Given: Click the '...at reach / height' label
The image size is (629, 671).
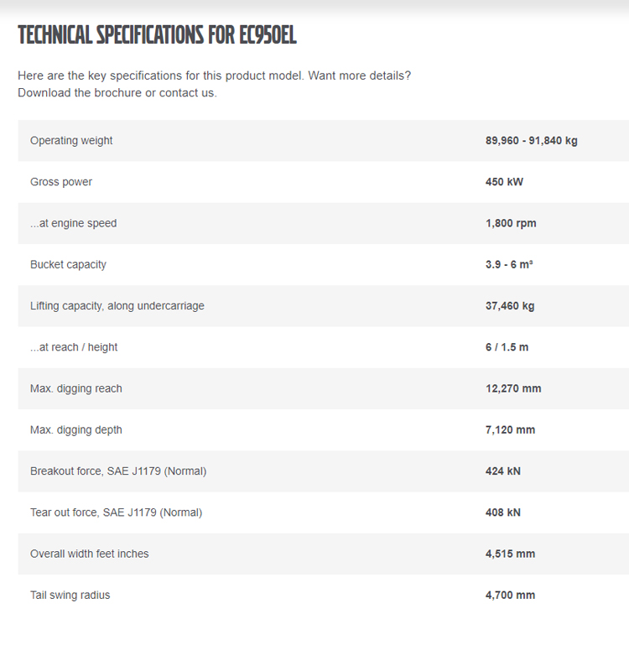Looking at the screenshot, I should (74, 347).
